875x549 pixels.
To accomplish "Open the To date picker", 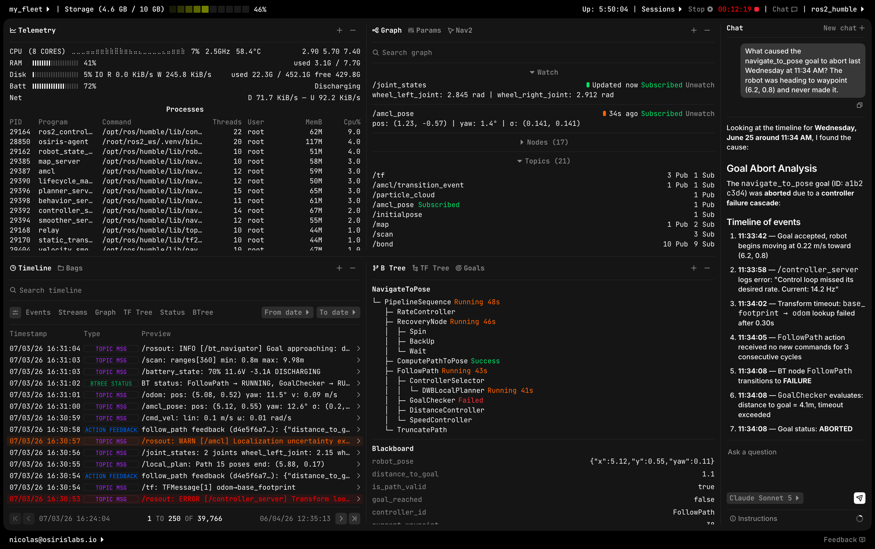I will [338, 312].
